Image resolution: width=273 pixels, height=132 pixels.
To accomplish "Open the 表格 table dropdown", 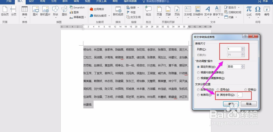I will tap(25, 12).
